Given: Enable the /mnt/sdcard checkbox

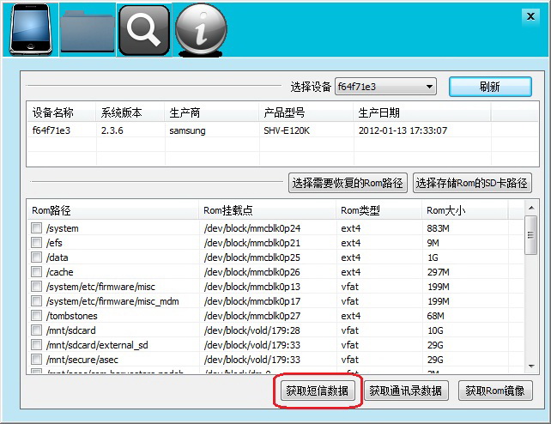Looking at the screenshot, I should (37, 330).
